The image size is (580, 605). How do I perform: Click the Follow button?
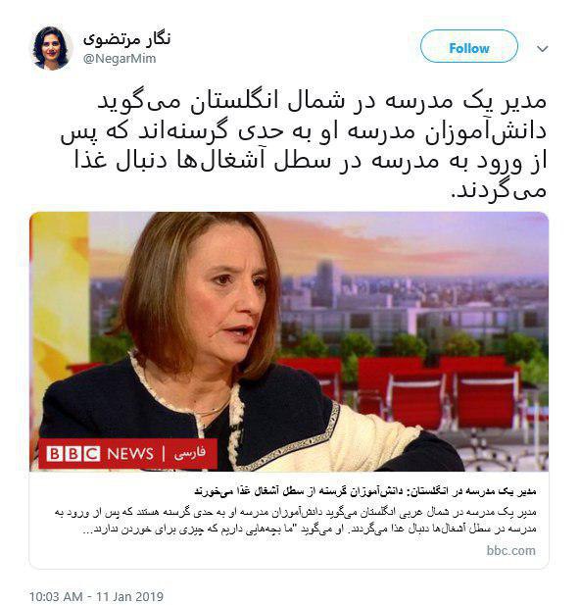[x=469, y=46]
